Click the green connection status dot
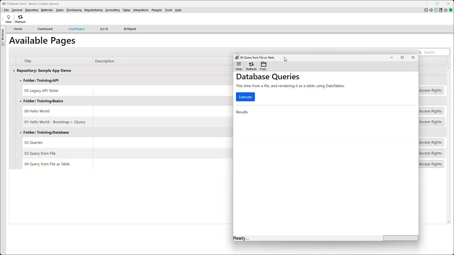 pos(451,10)
